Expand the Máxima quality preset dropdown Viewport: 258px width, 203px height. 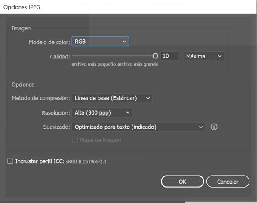pos(203,56)
